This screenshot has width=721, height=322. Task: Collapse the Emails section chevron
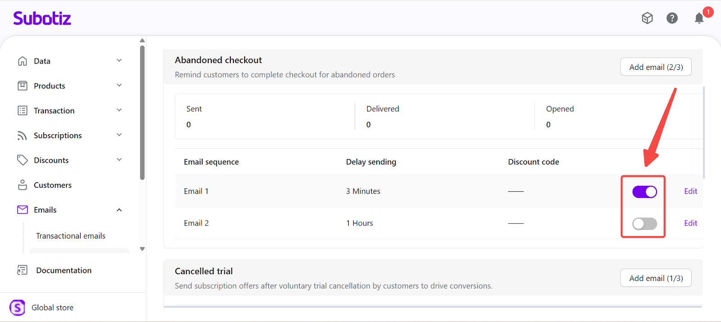pyautogui.click(x=119, y=210)
